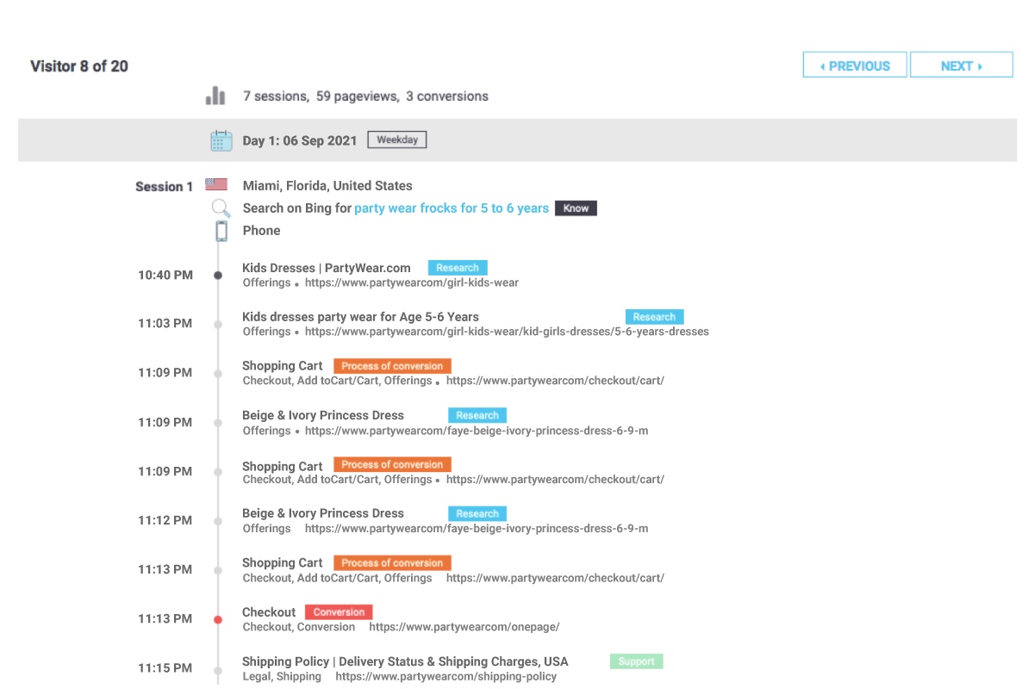
Task: Click the red conversion dot at 11:13 PM
Action: [218, 618]
